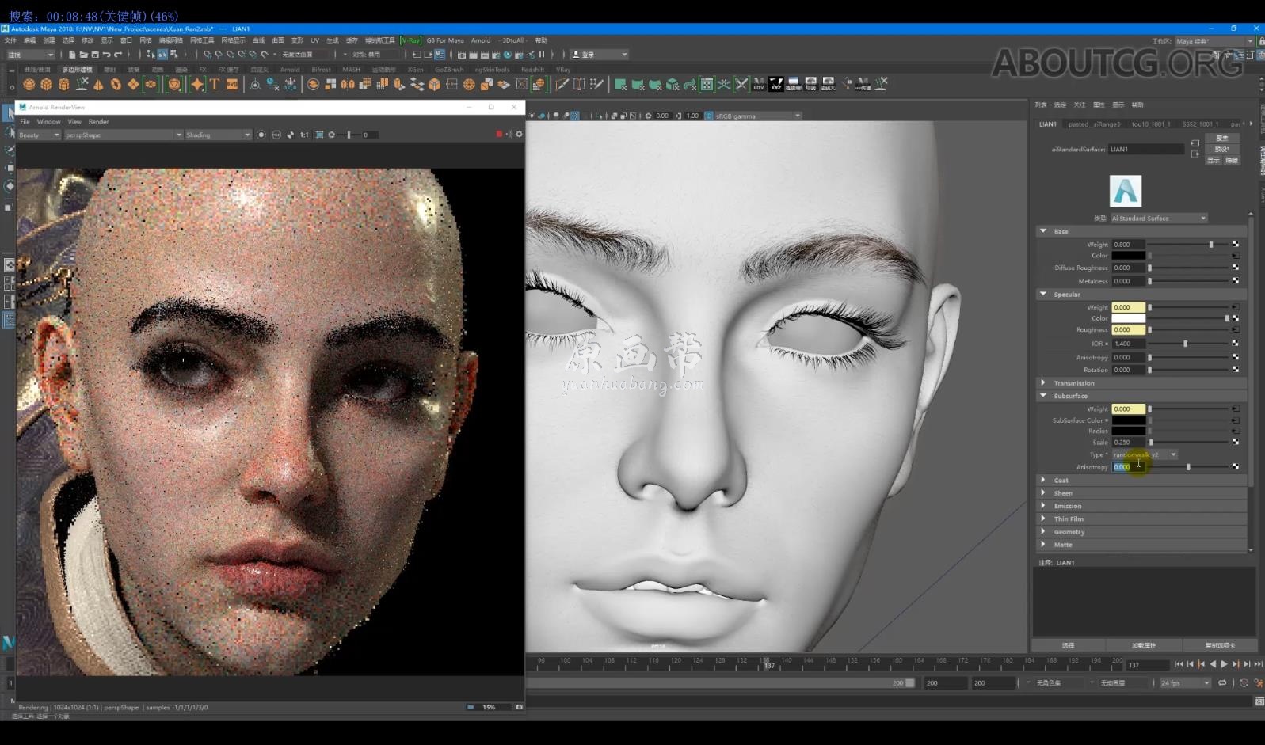
Task: Switch to the XGen shelf tab
Action: point(415,70)
